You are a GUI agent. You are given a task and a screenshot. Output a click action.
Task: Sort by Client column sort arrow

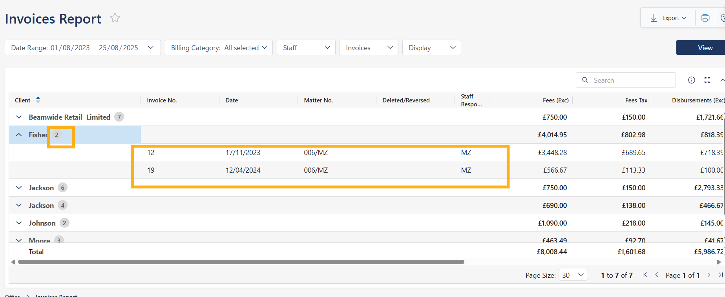pyautogui.click(x=38, y=100)
